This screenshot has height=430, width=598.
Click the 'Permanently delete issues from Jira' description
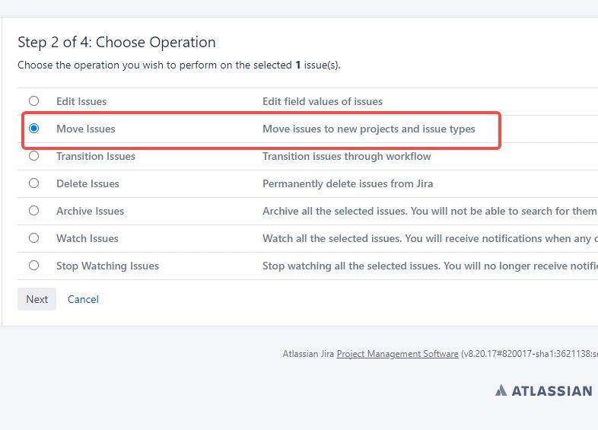348,184
